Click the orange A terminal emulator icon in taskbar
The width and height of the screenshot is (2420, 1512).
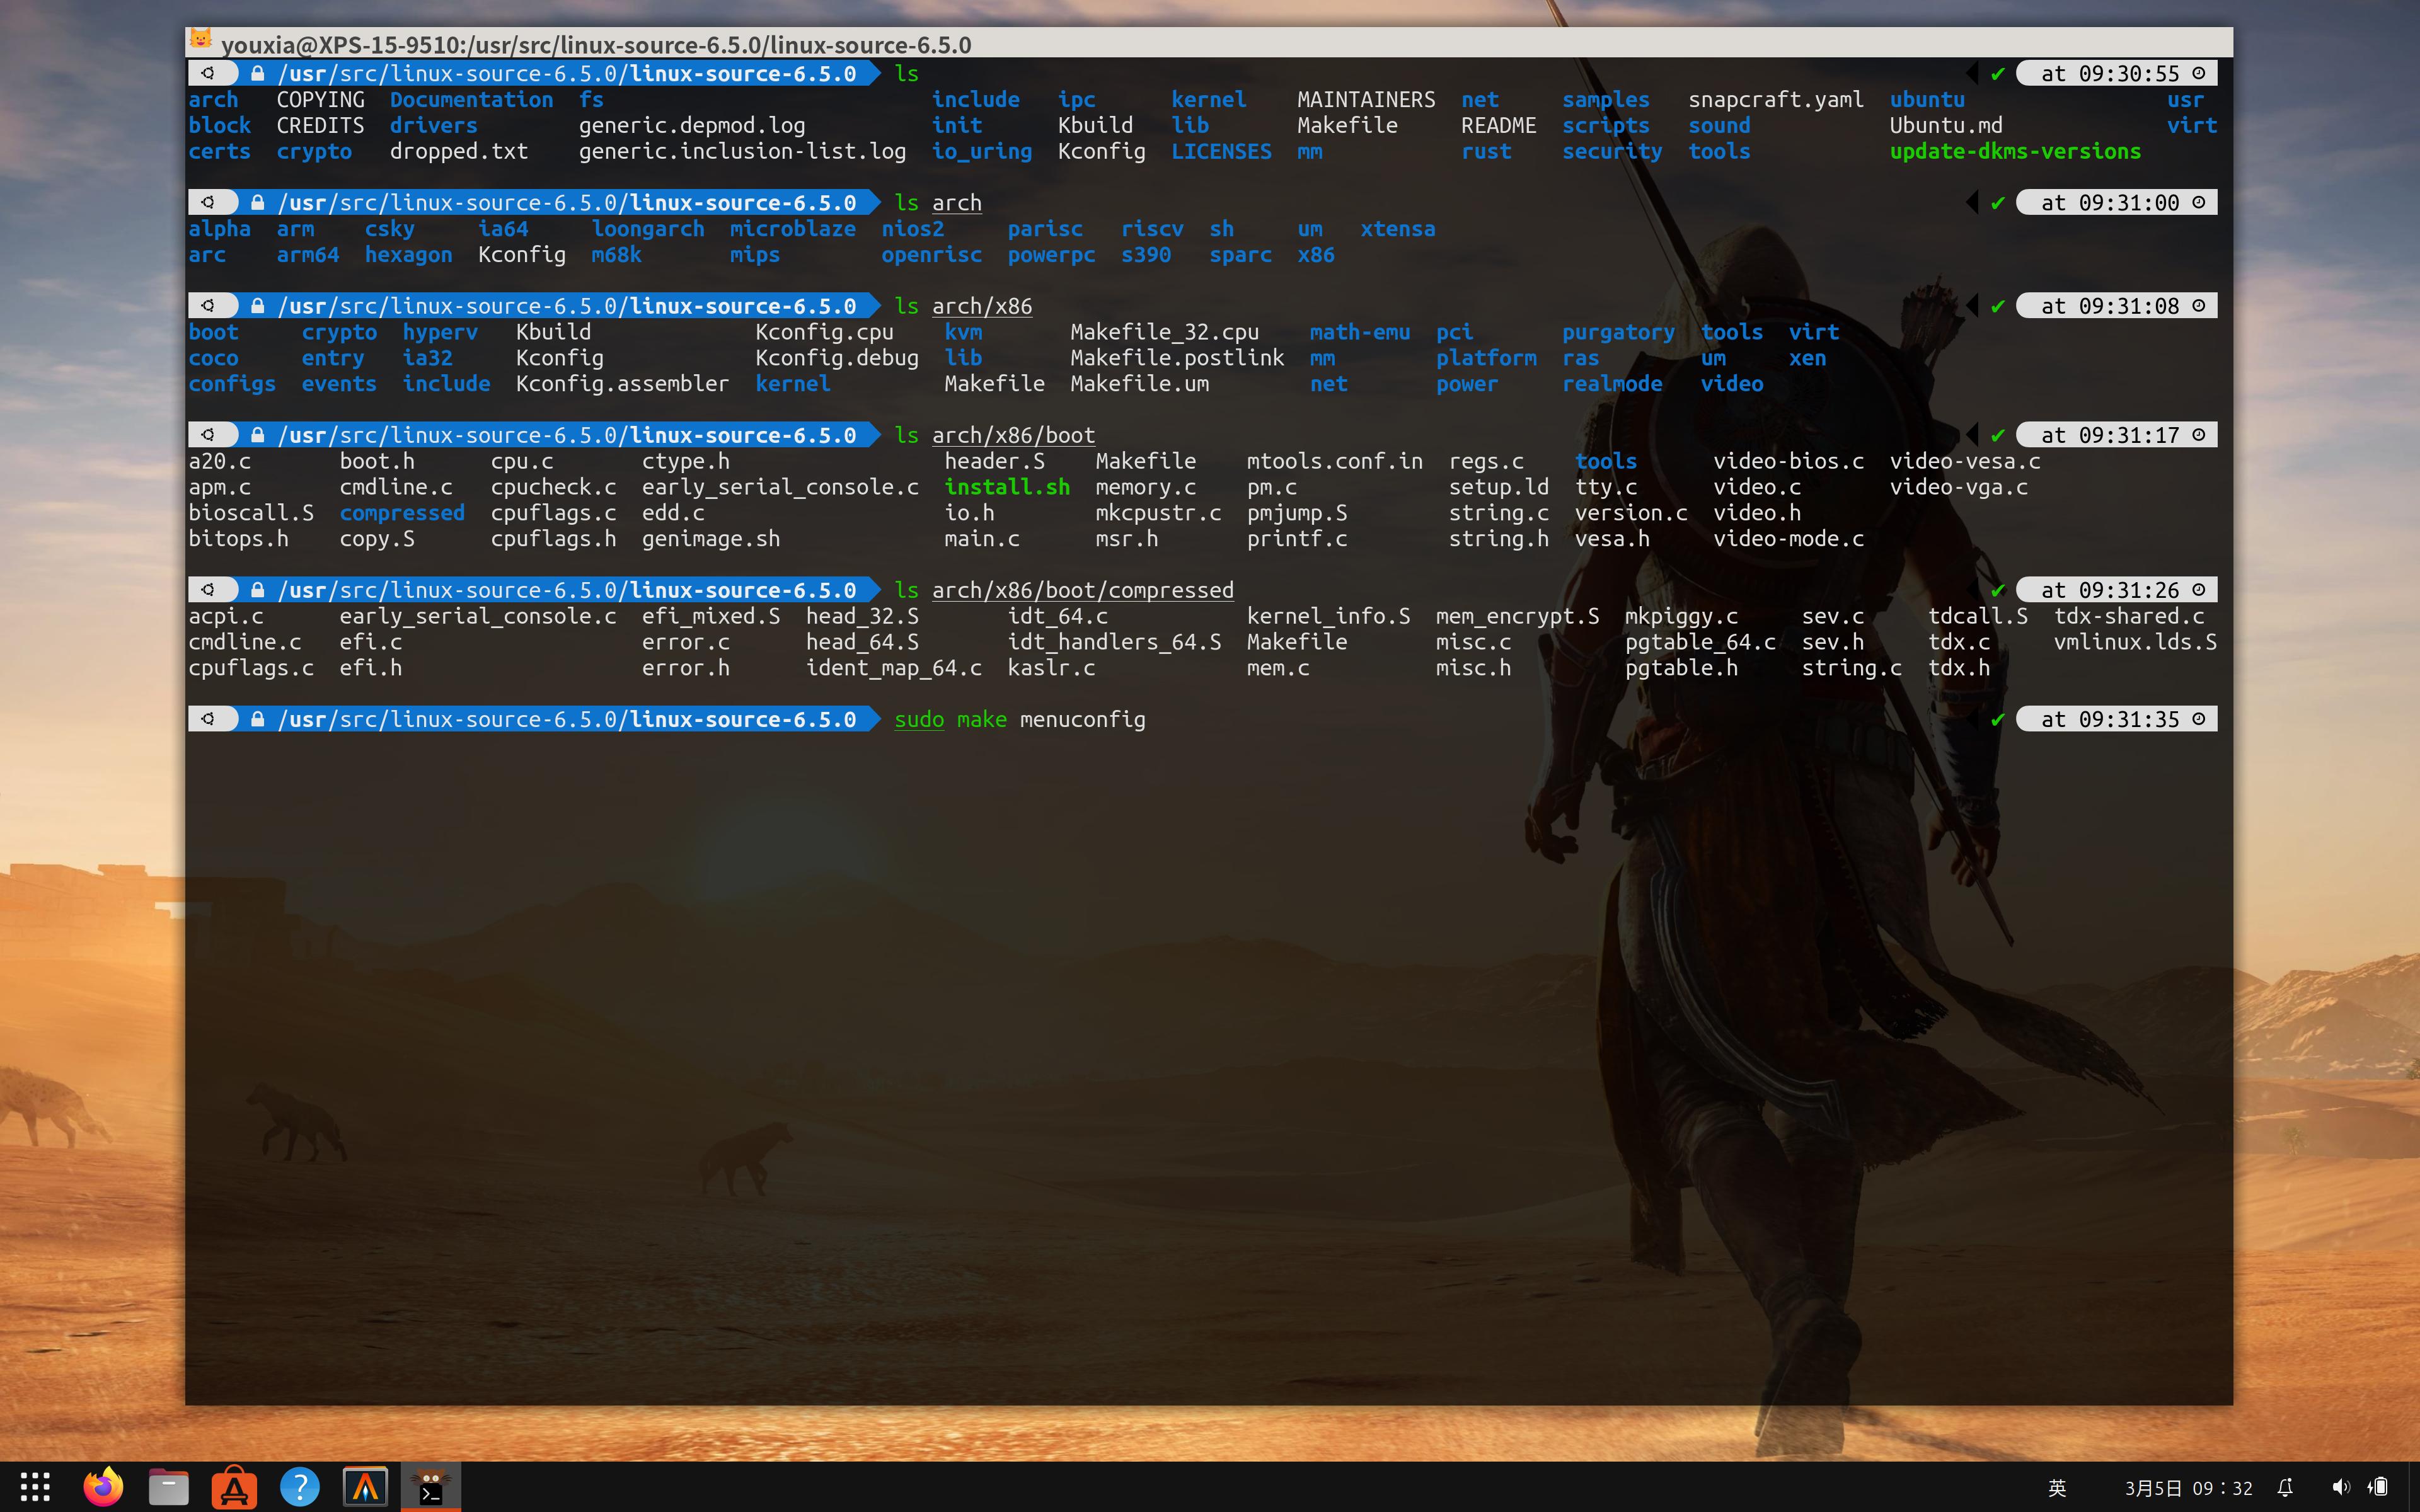[x=367, y=1487]
